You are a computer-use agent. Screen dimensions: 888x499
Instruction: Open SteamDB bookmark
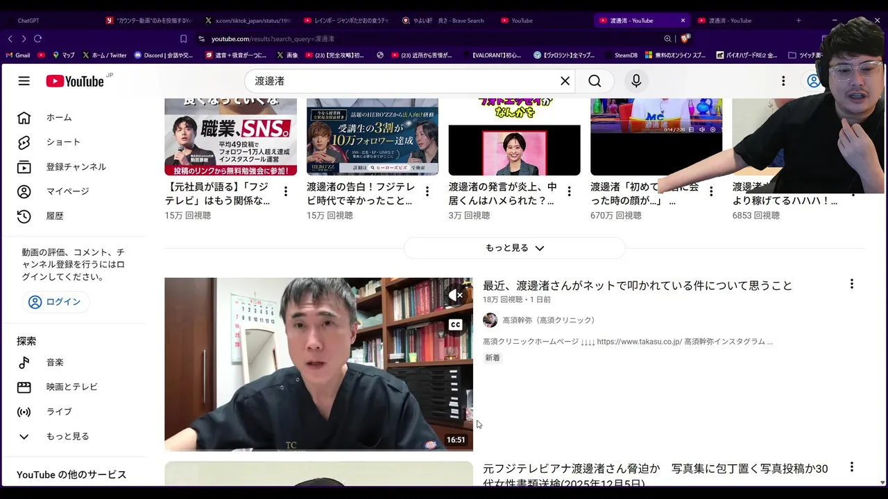[621, 55]
